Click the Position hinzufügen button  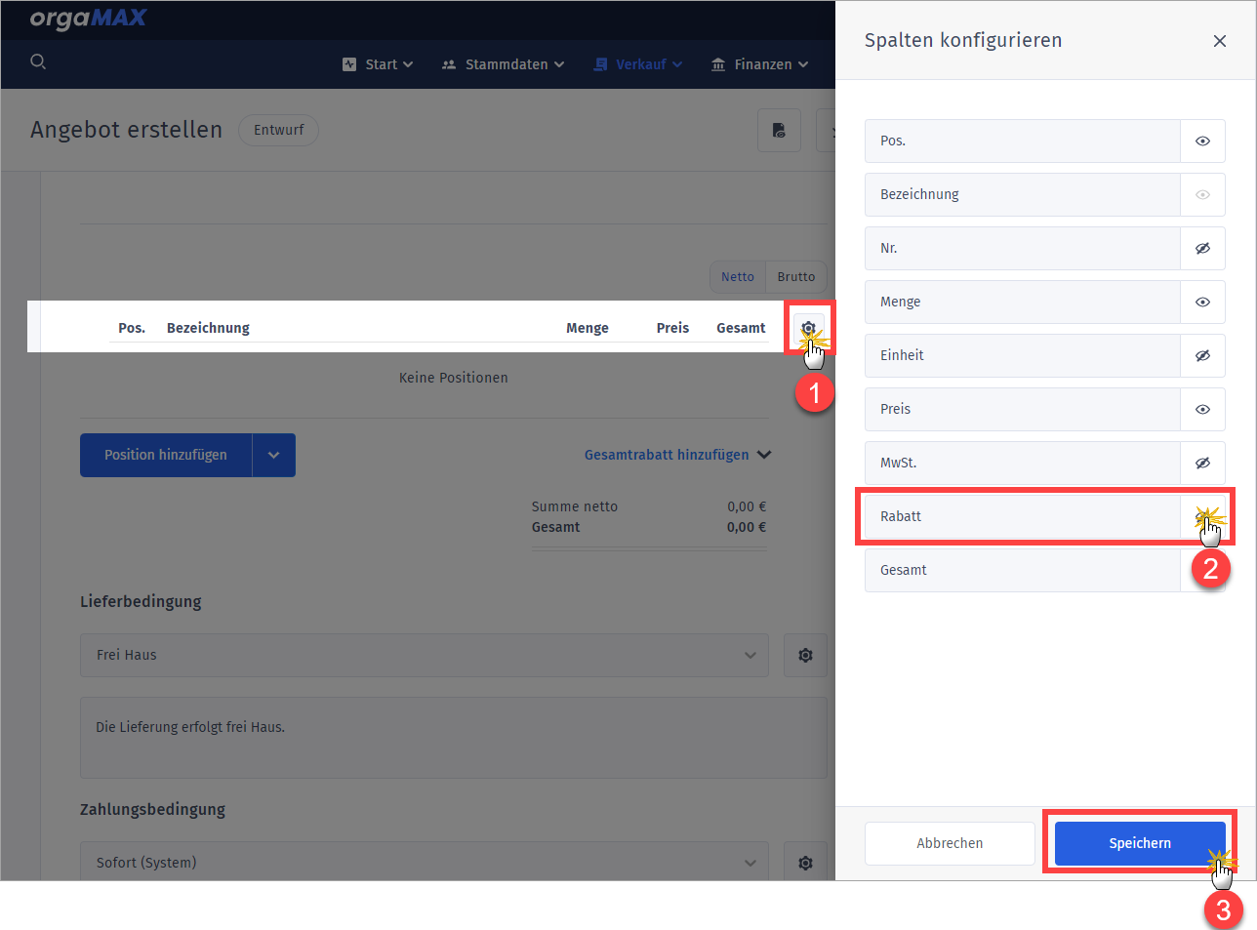166,455
